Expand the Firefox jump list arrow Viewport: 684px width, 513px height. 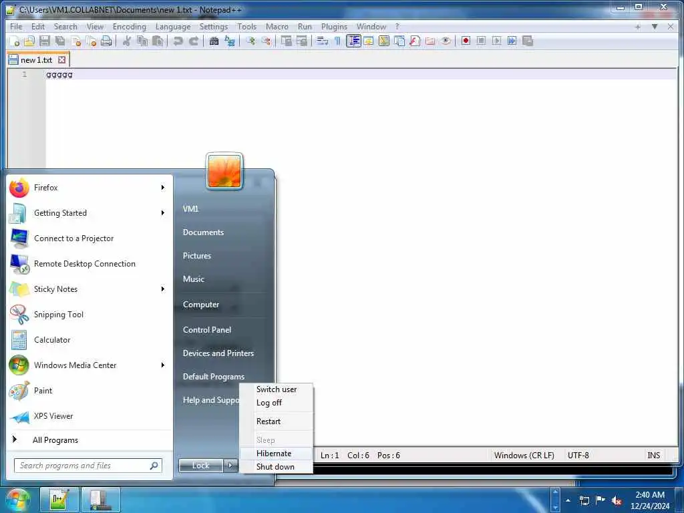point(163,188)
